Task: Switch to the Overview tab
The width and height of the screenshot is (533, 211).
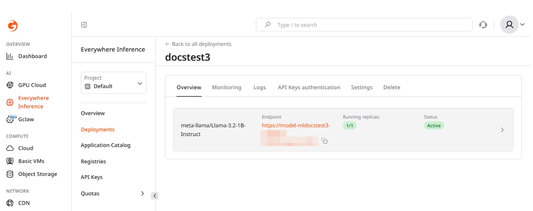Action: (x=189, y=87)
